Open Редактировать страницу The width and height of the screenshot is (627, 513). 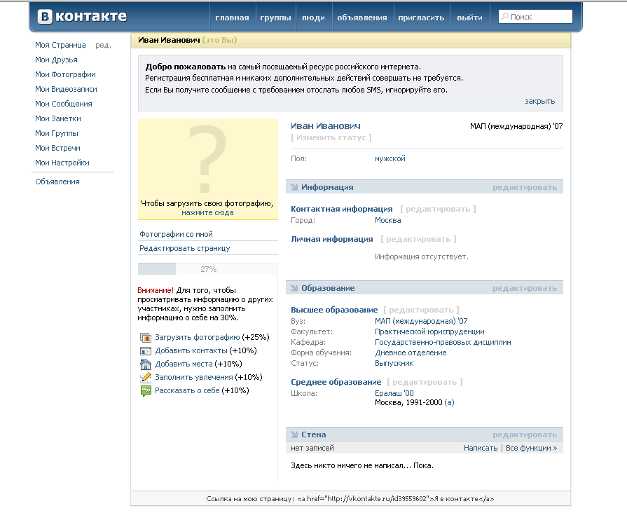(x=185, y=248)
